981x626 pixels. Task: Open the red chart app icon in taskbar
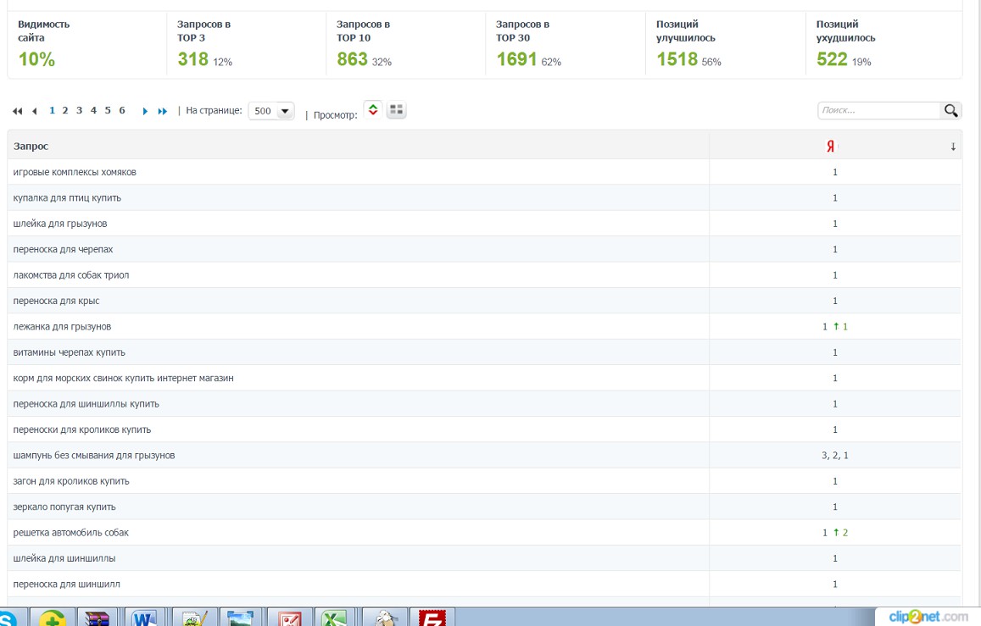coord(288,618)
